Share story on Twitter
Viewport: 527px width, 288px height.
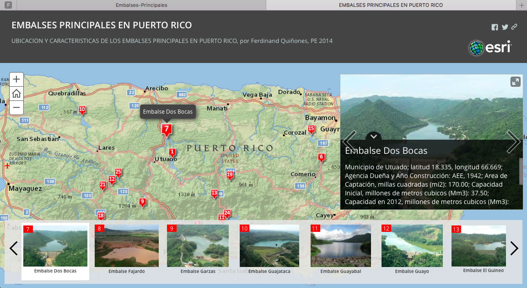(505, 27)
